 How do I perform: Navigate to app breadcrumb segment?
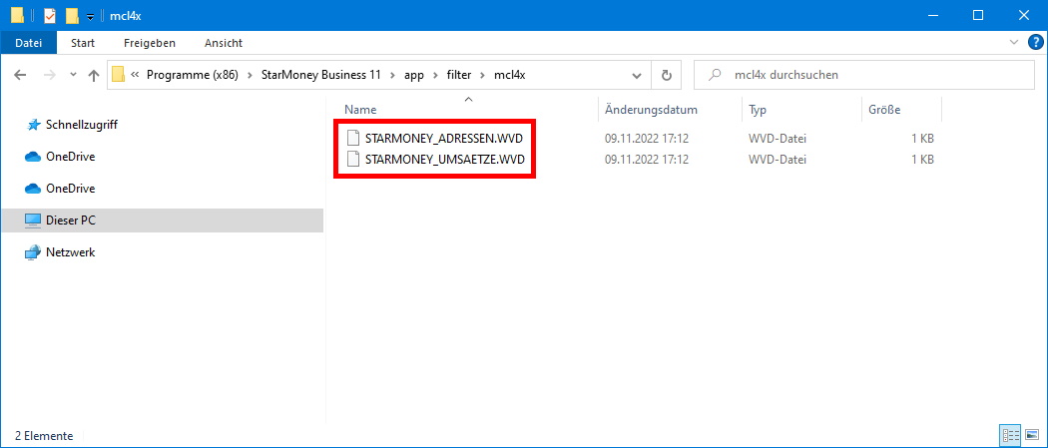[414, 76]
